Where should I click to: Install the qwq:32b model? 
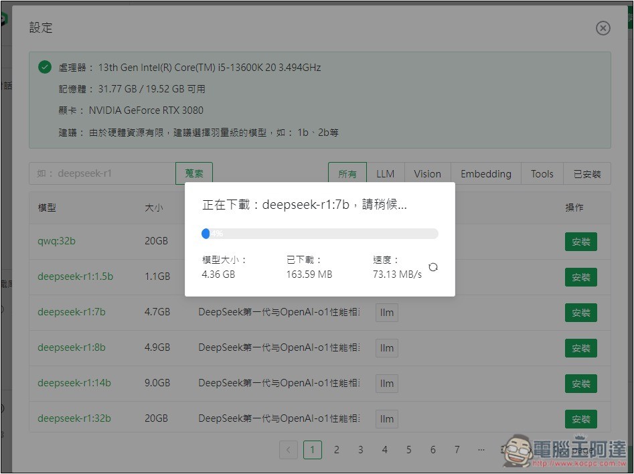[x=581, y=242]
